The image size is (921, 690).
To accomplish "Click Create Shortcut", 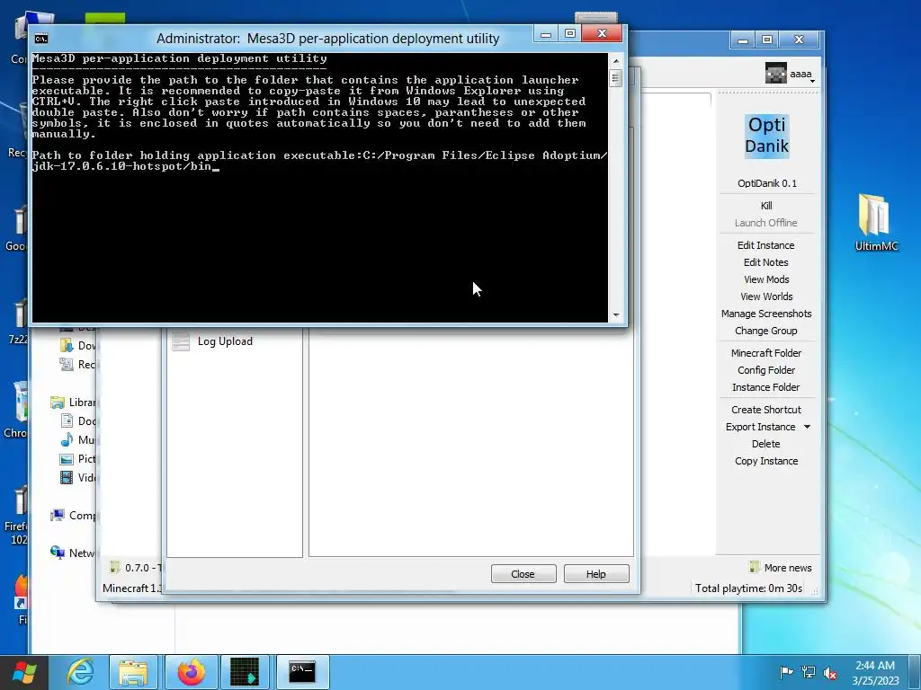I will (766, 410).
